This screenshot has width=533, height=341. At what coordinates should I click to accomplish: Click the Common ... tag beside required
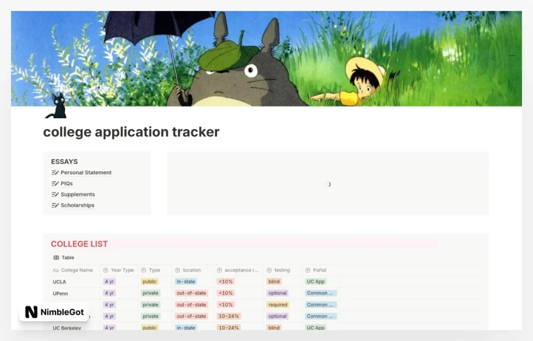[321, 305]
